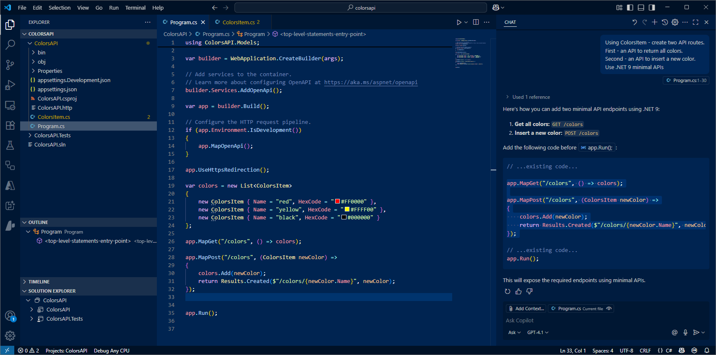The width and height of the screenshot is (716, 355).
Task: Click the Add Context button
Action: [x=526, y=309]
